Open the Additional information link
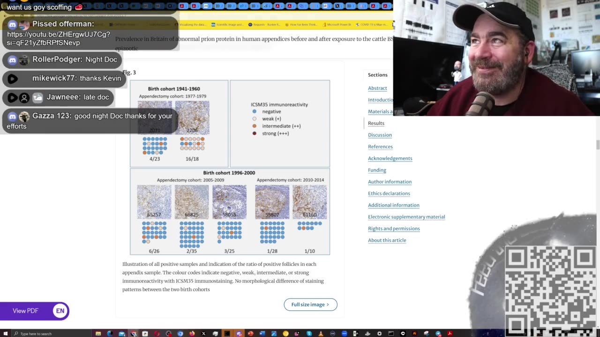 point(394,205)
